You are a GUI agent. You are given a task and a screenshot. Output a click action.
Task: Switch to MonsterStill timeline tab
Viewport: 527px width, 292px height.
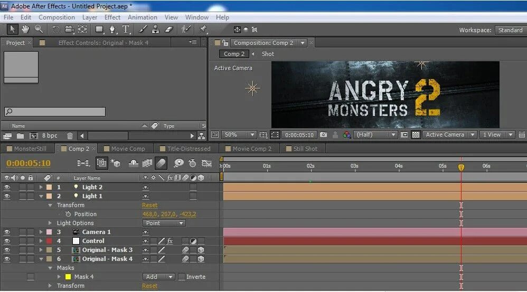[27, 149]
